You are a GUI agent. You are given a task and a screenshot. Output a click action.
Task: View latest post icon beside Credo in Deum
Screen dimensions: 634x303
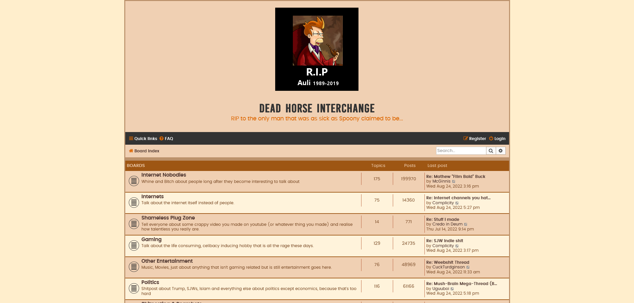466,225
